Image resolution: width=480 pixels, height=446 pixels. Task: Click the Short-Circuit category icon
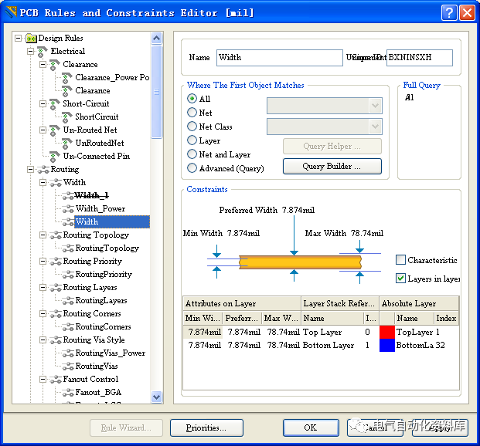(x=54, y=104)
